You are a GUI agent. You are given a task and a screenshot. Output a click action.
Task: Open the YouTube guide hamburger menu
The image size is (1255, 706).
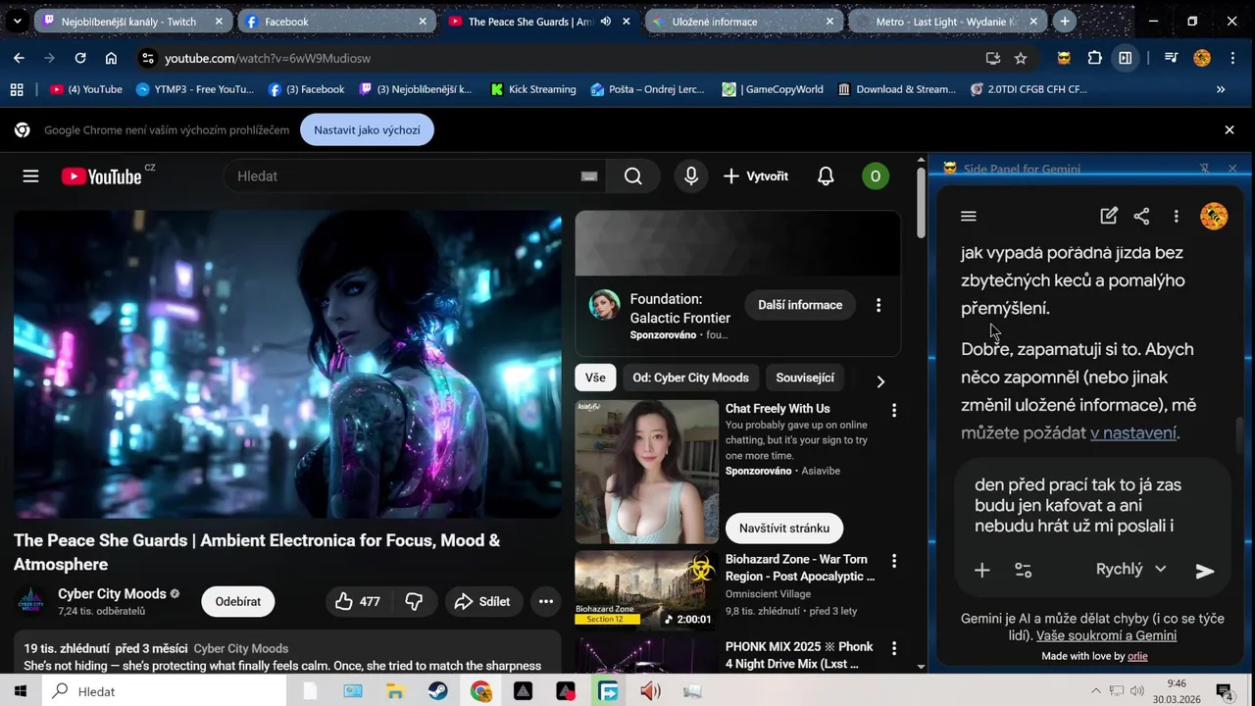(x=30, y=176)
